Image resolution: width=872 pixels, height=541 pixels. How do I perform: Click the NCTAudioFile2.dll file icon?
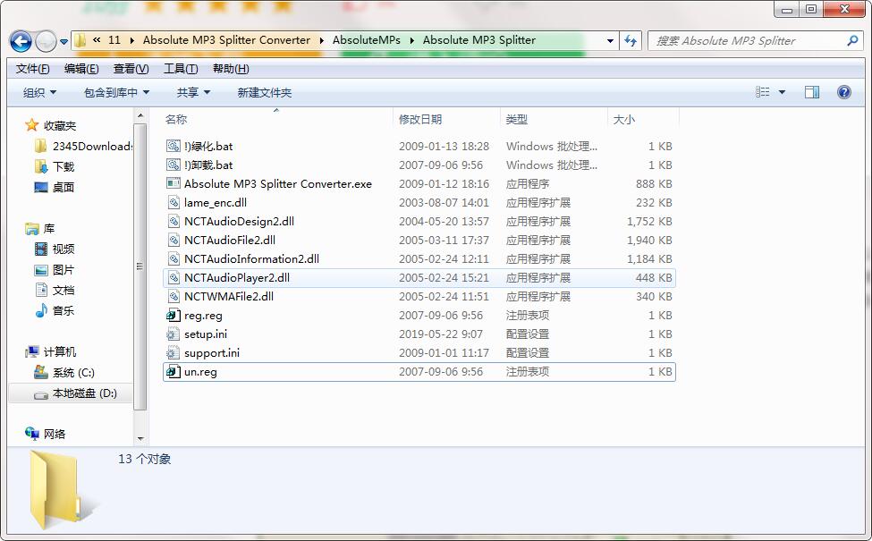tap(174, 241)
